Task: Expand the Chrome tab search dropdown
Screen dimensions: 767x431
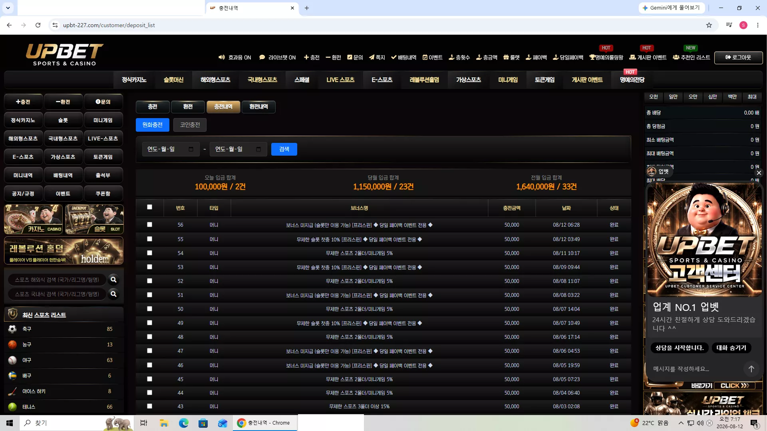Action: tap(8, 8)
